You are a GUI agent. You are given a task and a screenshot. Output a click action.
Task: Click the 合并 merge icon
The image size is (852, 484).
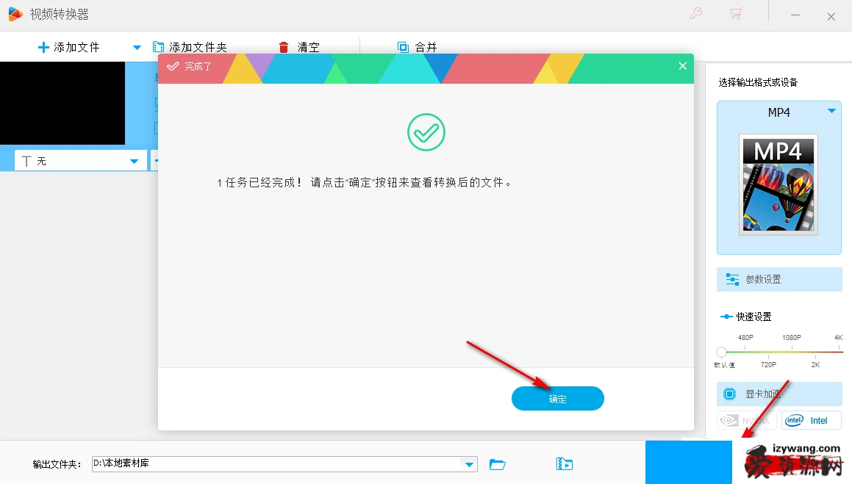(x=403, y=47)
